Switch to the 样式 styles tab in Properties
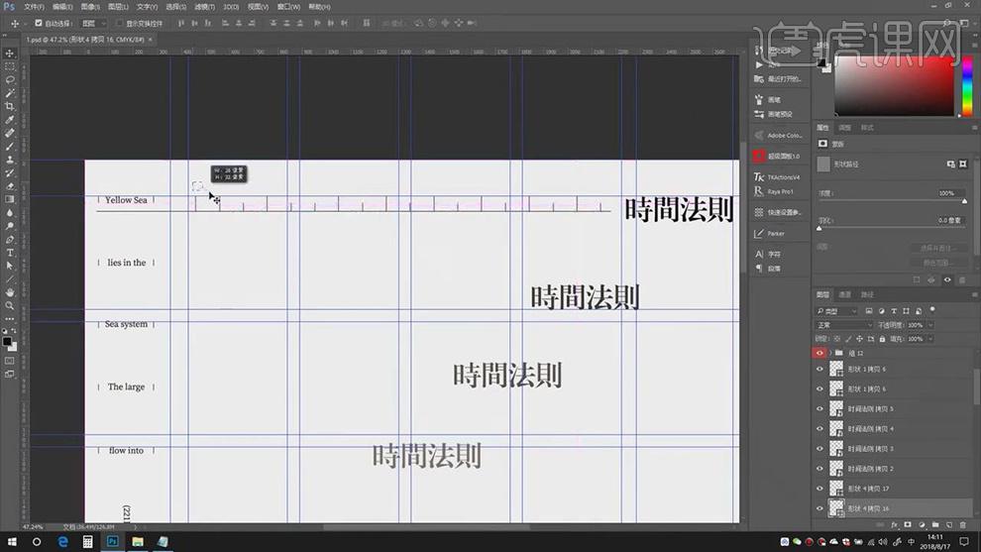The width and height of the screenshot is (981, 552). coord(867,128)
